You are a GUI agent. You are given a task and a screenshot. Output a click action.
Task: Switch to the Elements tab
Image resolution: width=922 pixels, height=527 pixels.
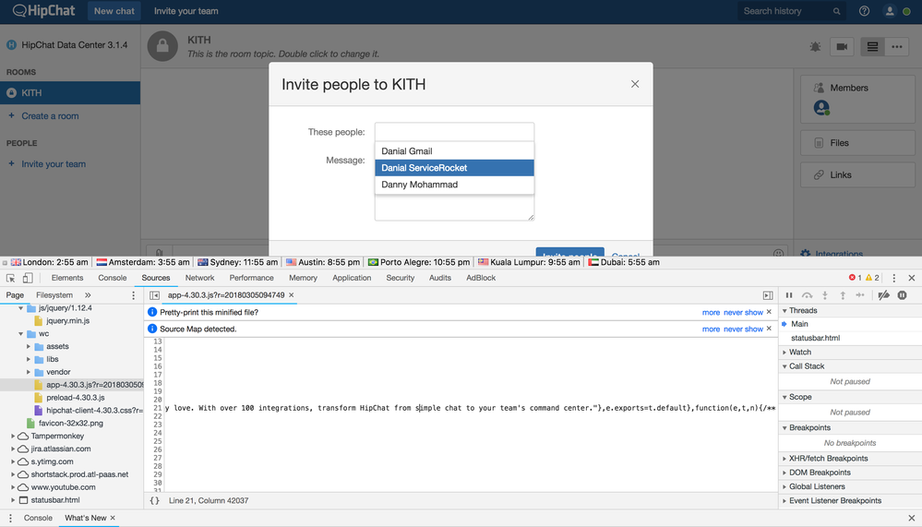(x=67, y=278)
